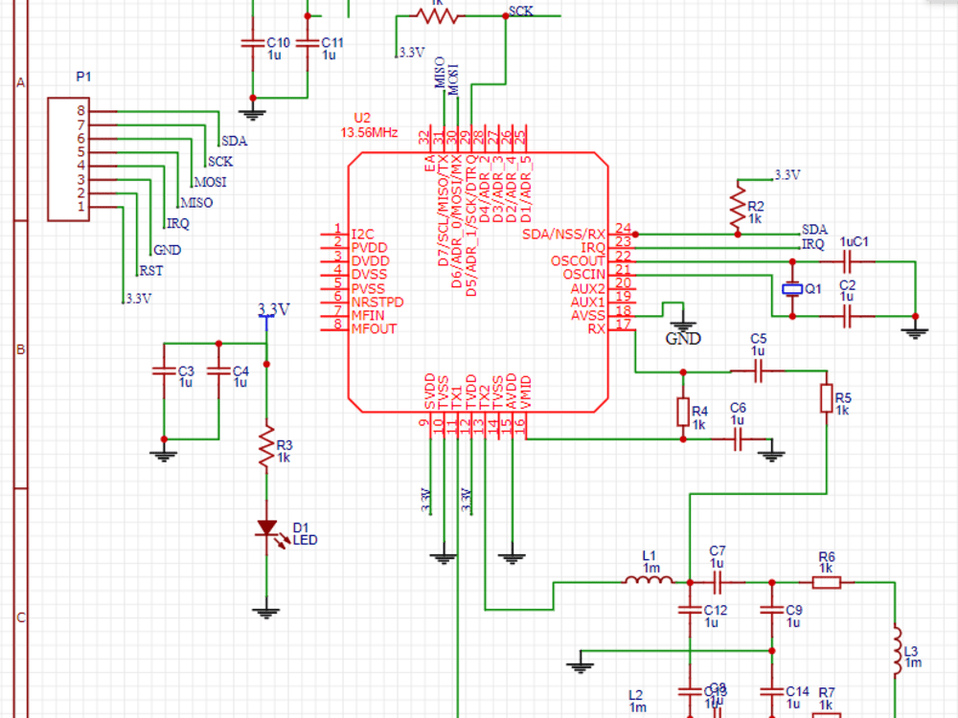
Task: Select capacitor C2 symbol
Action: click(847, 316)
